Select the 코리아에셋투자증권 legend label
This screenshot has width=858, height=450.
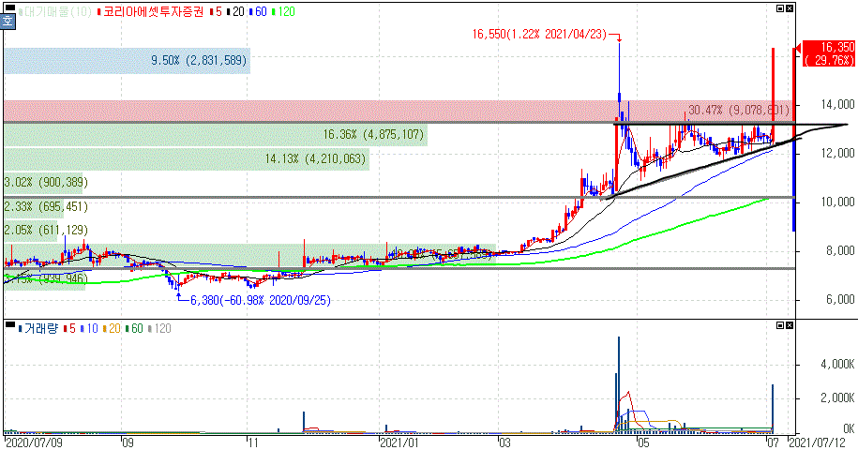click(x=150, y=11)
